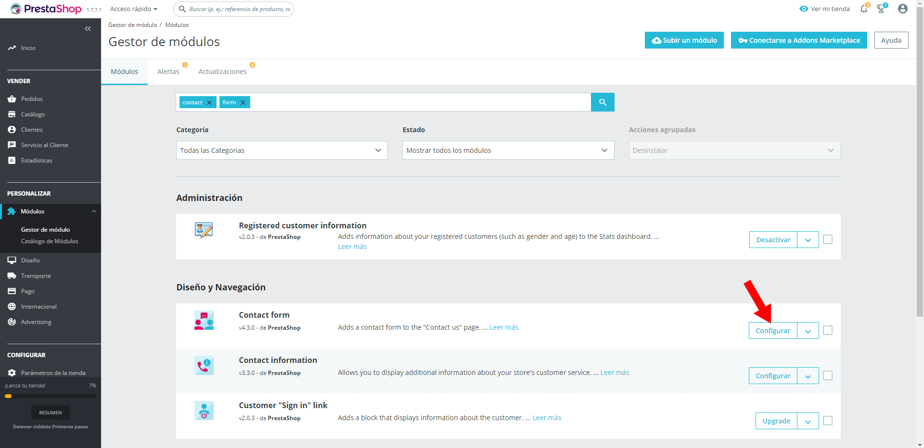This screenshot has width=924, height=448.
Task: Click the Advertising icon in sidebar
Action: tap(12, 322)
